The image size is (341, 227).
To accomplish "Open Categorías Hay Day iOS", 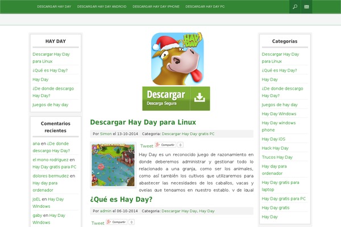I will pos(273,139).
